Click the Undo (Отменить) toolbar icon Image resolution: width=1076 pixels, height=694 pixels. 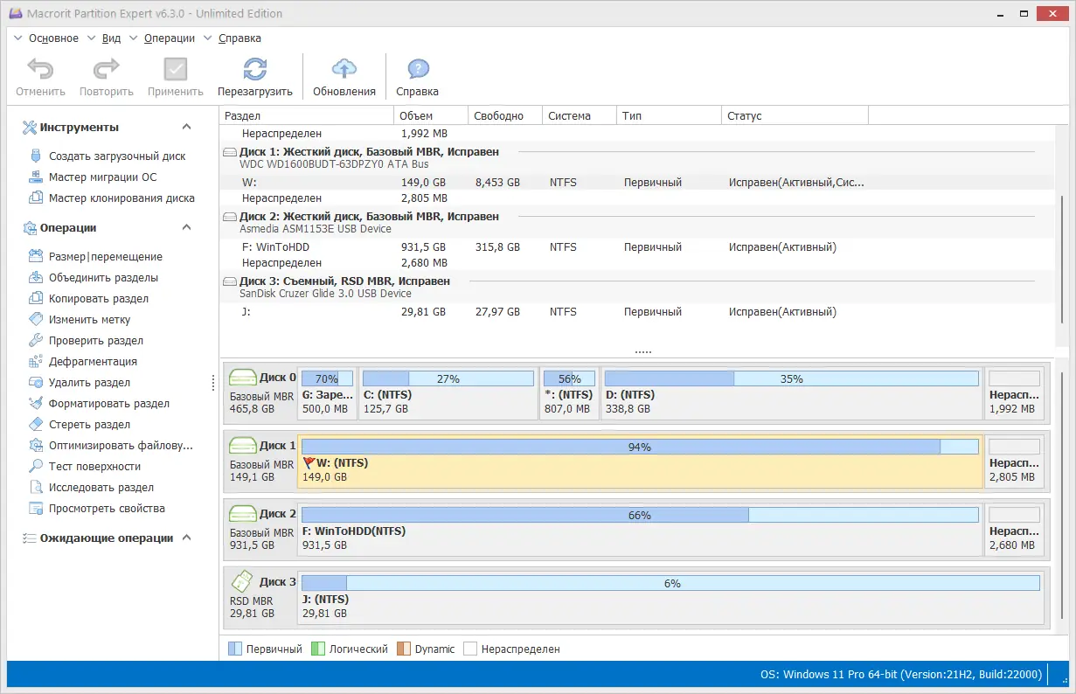[40, 70]
